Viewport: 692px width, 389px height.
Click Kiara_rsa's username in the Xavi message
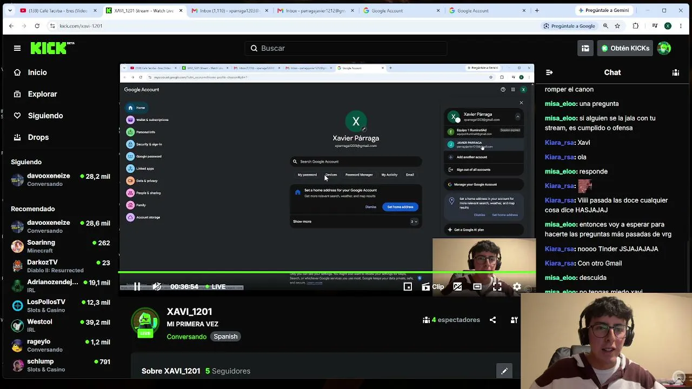click(x=560, y=143)
